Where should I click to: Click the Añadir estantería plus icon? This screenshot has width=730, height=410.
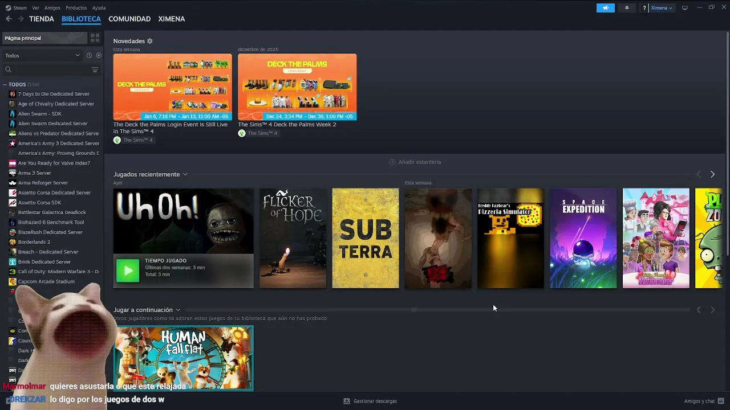click(392, 162)
